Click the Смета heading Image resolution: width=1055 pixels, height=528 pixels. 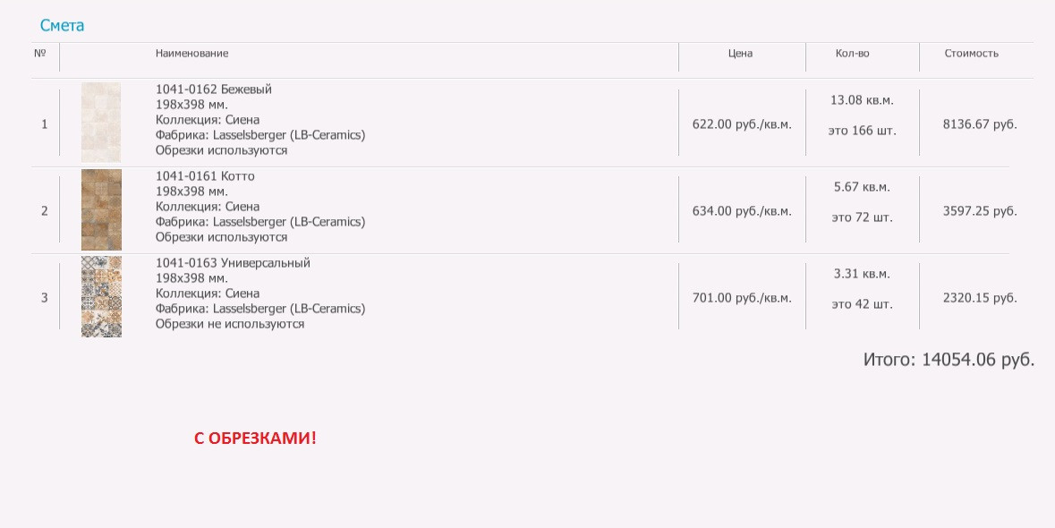click(x=62, y=26)
